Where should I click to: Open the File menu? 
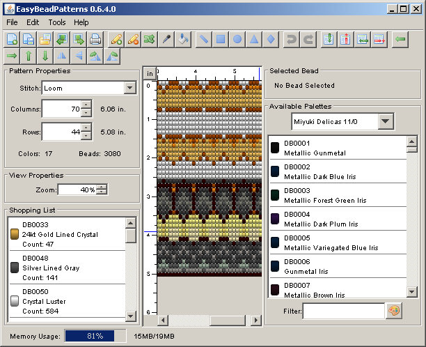[x=12, y=22]
